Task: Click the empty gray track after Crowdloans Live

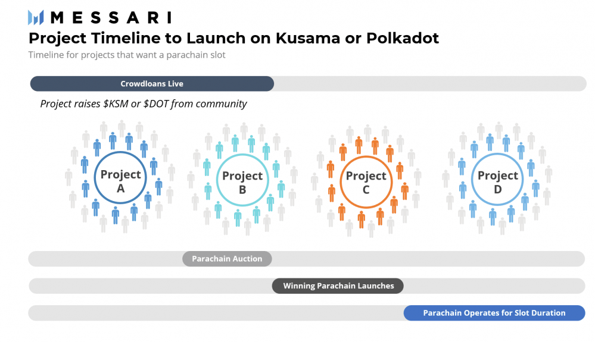Action: [x=429, y=84]
